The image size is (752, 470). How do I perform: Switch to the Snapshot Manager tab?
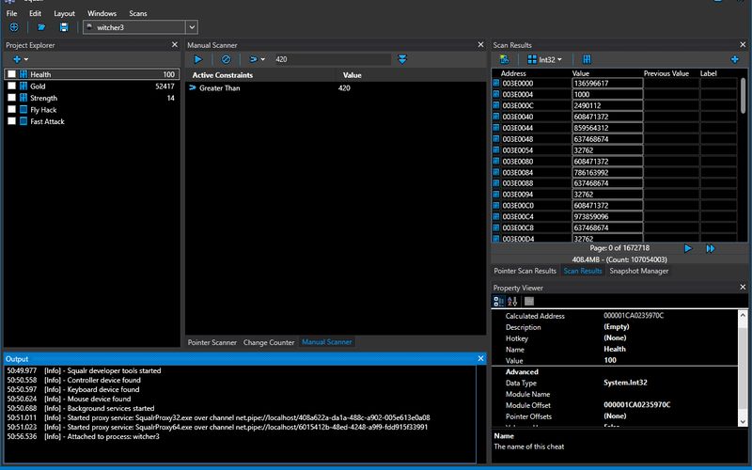pos(639,271)
